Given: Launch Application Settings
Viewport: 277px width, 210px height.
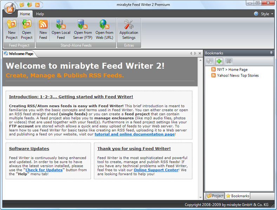Looking at the screenshot, I should coord(129,30).
